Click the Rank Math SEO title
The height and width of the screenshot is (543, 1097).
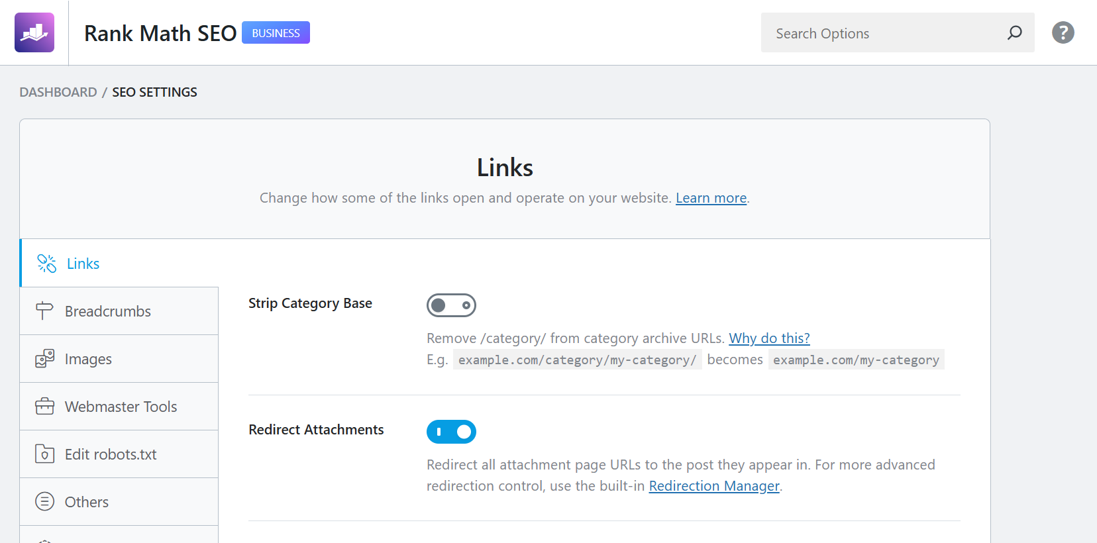coord(160,33)
